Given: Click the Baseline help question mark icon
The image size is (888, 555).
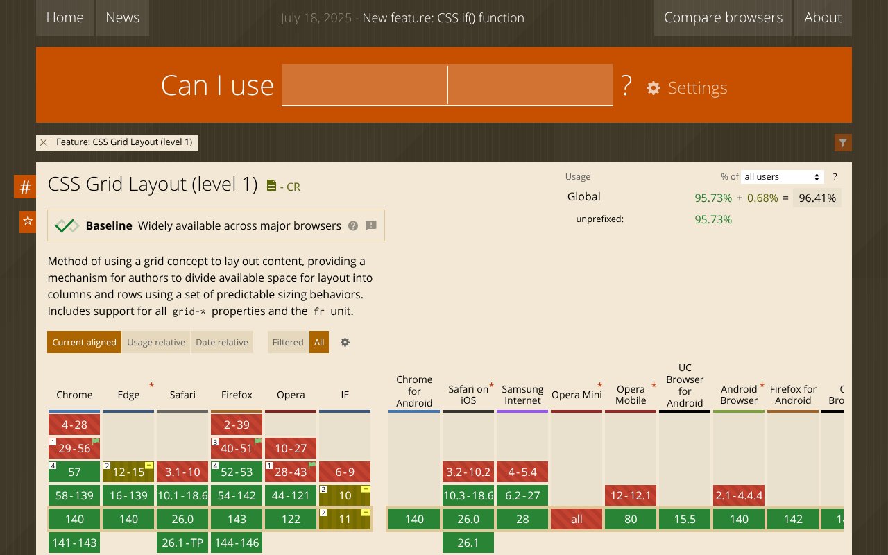Looking at the screenshot, I should pos(353,225).
